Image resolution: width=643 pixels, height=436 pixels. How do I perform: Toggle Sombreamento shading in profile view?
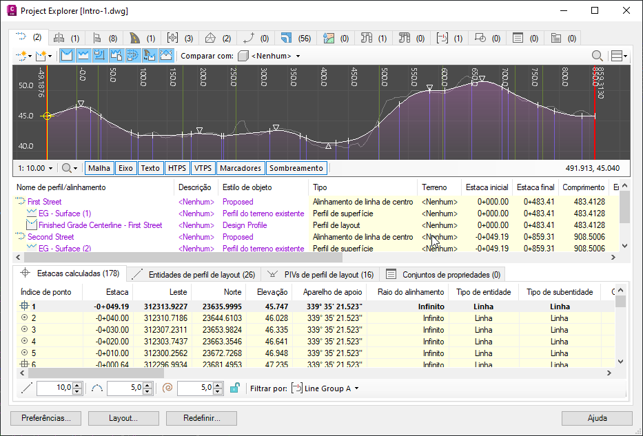(x=296, y=168)
